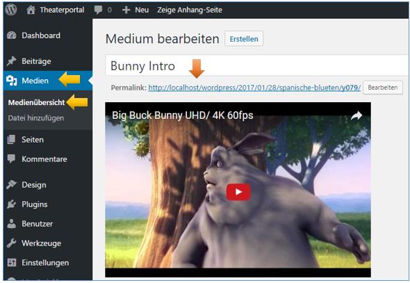Open the Dashboard menu item

pyautogui.click(x=41, y=35)
